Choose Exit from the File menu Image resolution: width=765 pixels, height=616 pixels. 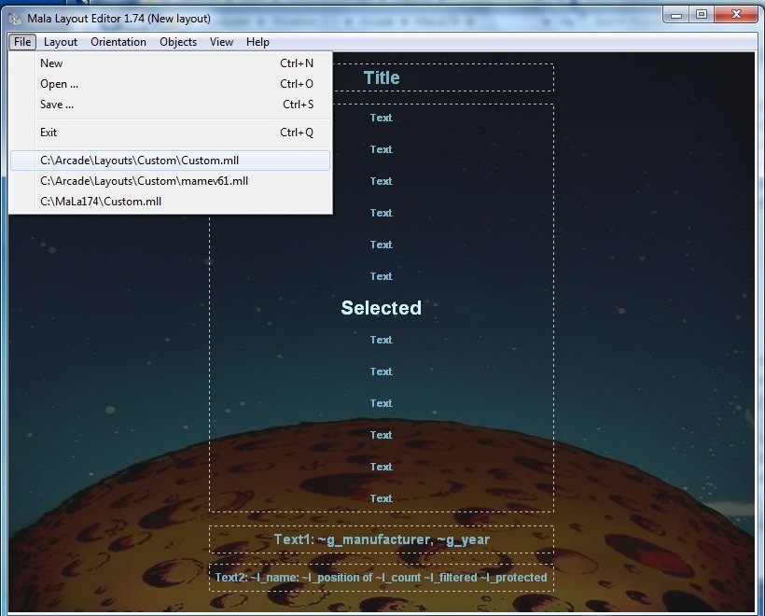pyautogui.click(x=171, y=133)
